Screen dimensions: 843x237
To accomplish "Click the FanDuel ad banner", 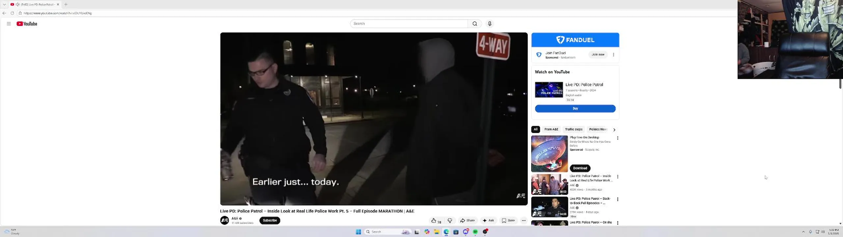I will pos(575,40).
